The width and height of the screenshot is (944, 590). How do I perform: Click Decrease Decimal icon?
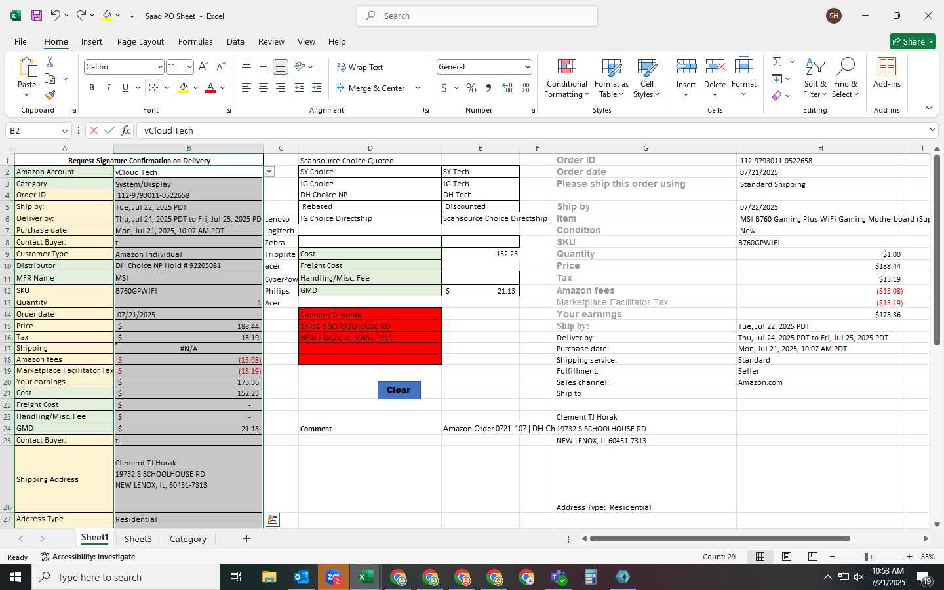tap(524, 88)
